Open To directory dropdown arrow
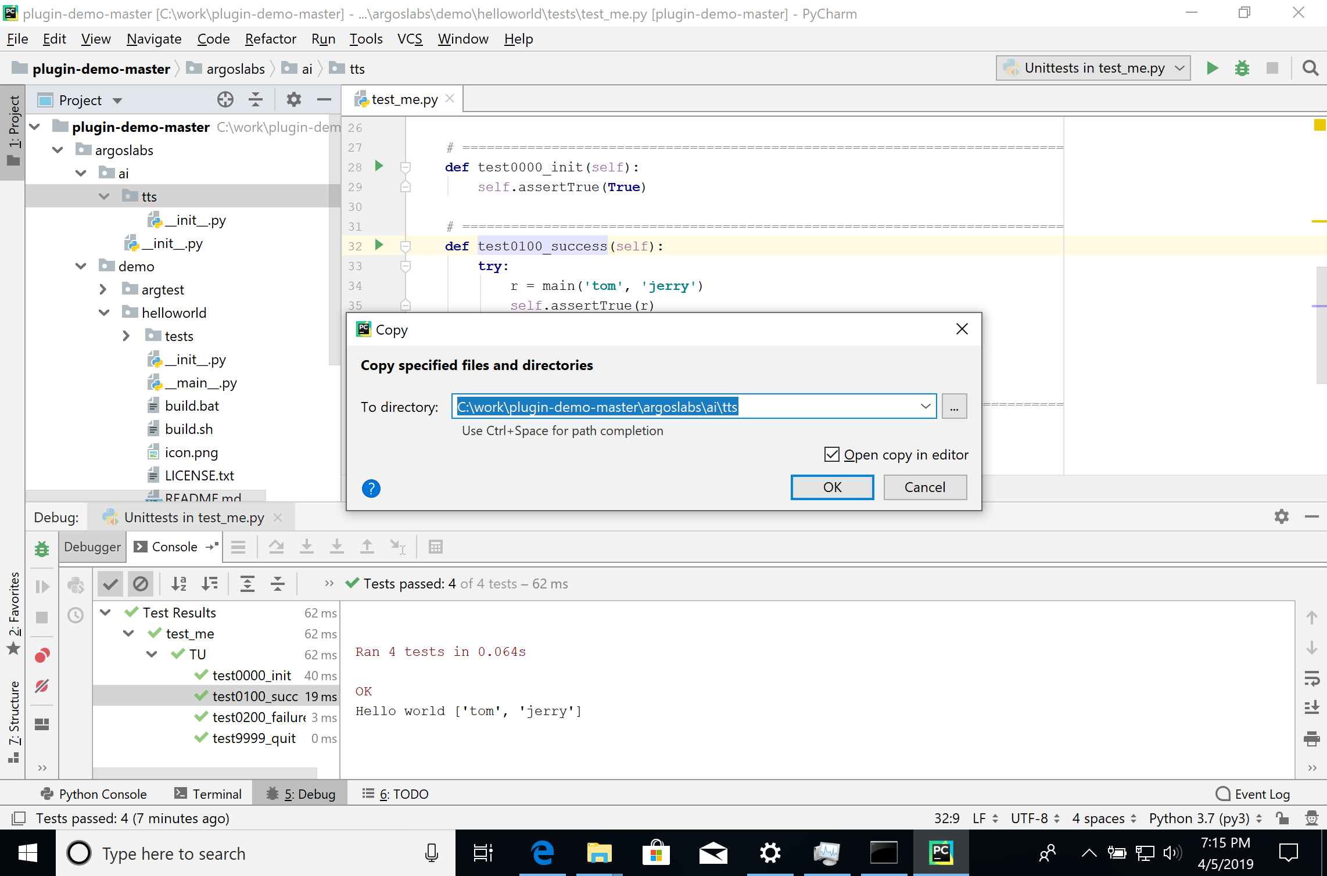This screenshot has height=876, width=1327. (x=925, y=406)
